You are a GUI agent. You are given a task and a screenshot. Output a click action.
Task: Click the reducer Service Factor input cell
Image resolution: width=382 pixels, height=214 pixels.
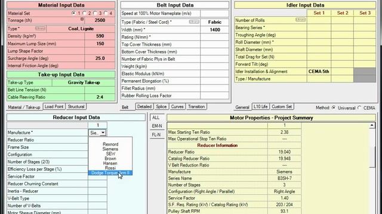[97, 177]
